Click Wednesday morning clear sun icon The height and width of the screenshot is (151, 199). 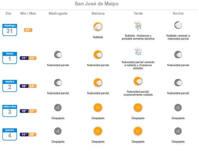pyautogui.click(x=98, y=108)
